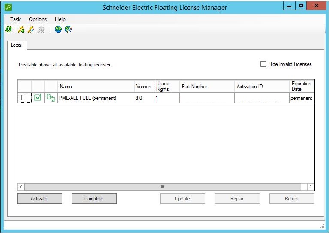
Task: Click the globe with pencil toolbar icon
Action: pos(68,30)
